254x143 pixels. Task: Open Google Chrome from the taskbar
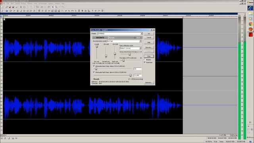tap(250, 24)
